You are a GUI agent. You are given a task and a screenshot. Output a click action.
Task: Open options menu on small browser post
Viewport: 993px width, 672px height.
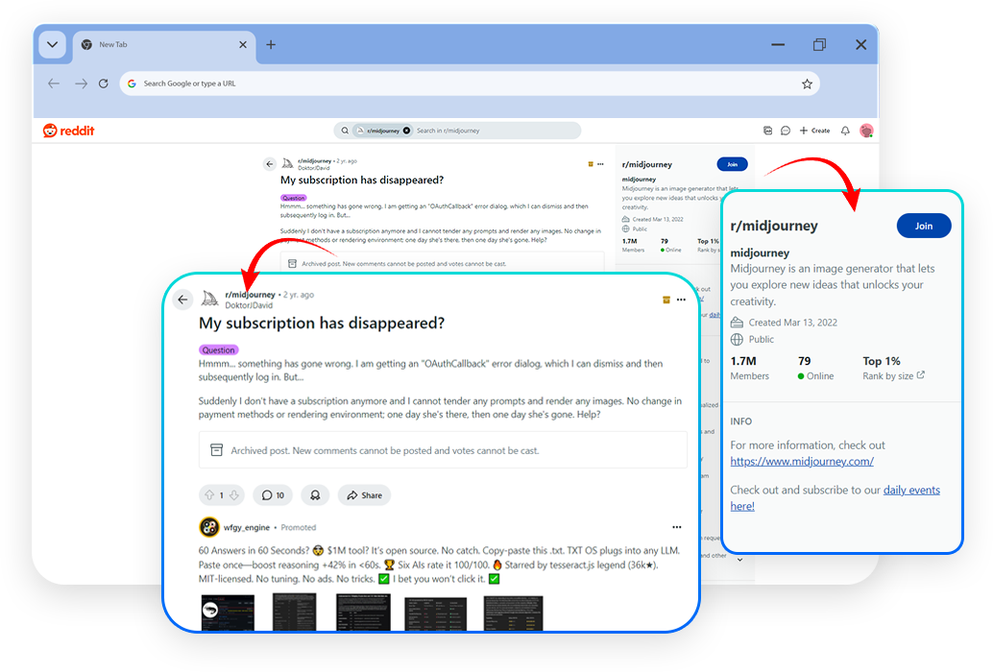coord(600,164)
